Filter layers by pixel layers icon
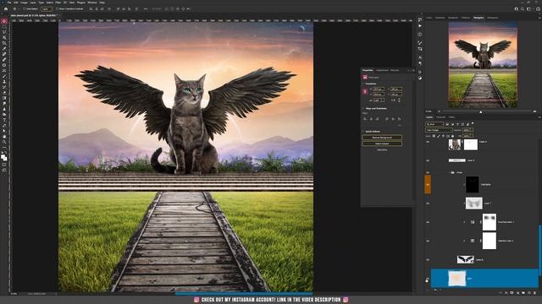Viewport: 542px width, 304px height. (x=446, y=124)
